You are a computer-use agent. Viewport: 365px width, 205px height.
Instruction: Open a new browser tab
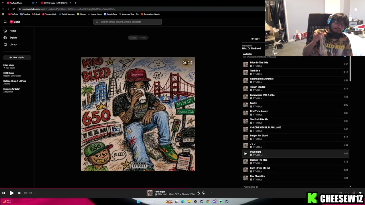click(76, 3)
